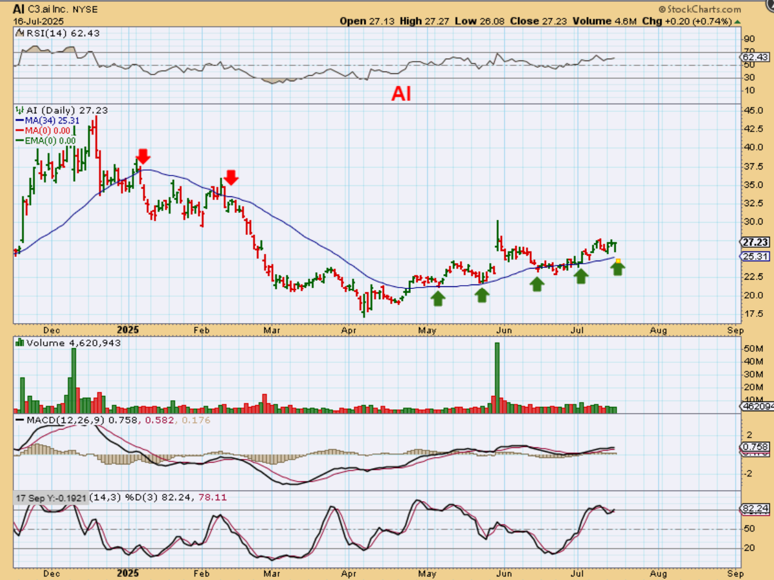Click the 82.24 stochastic tag on right axis
The width and height of the screenshot is (774, 580).
pos(754,508)
